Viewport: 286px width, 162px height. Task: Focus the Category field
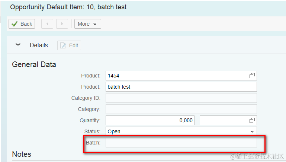tap(181, 109)
